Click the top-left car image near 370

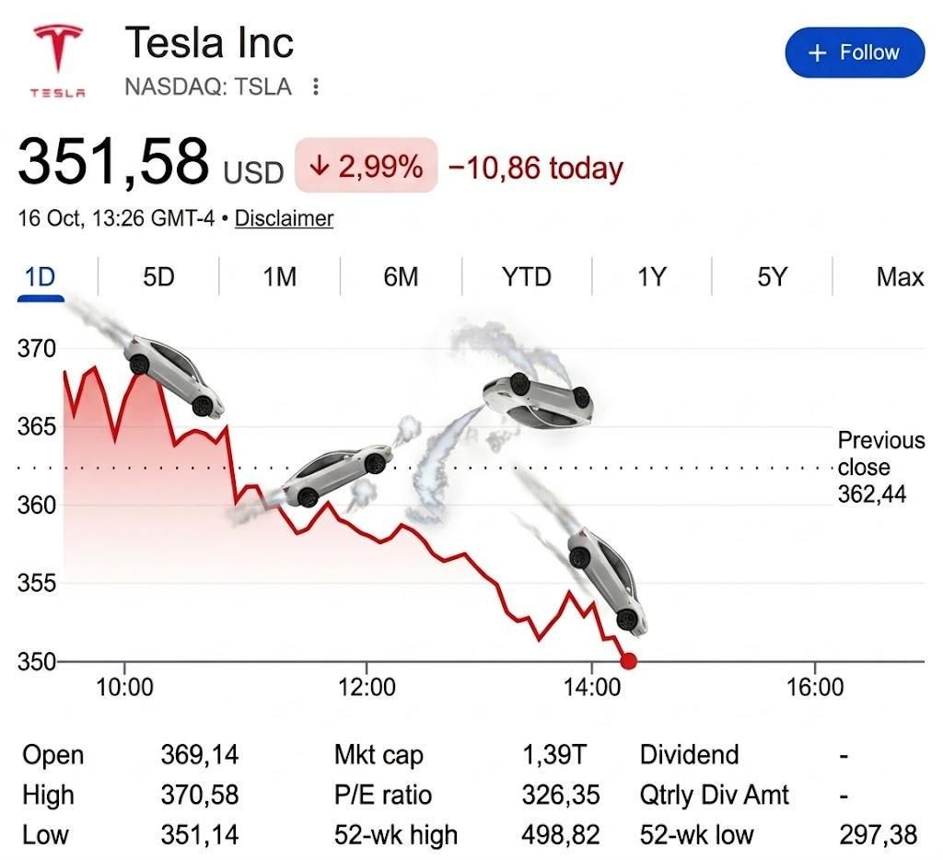click(174, 376)
